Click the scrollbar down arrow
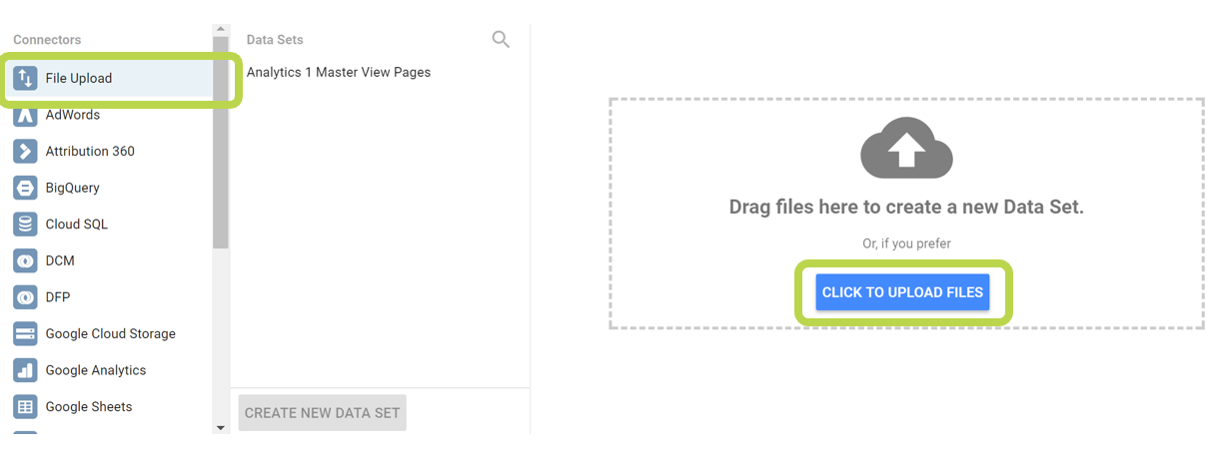 pos(221,427)
